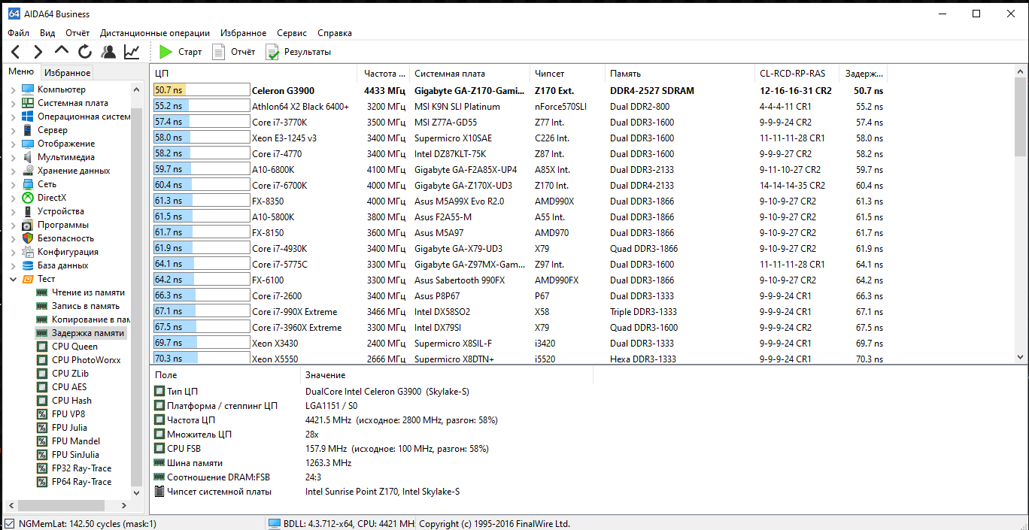This screenshot has width=1029, height=530.
Task: Click the Результаты toolbar button
Action: 298,52
